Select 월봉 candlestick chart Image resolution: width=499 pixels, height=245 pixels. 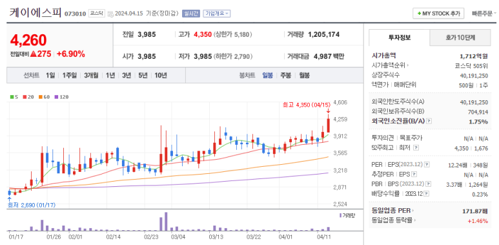(x=304, y=76)
